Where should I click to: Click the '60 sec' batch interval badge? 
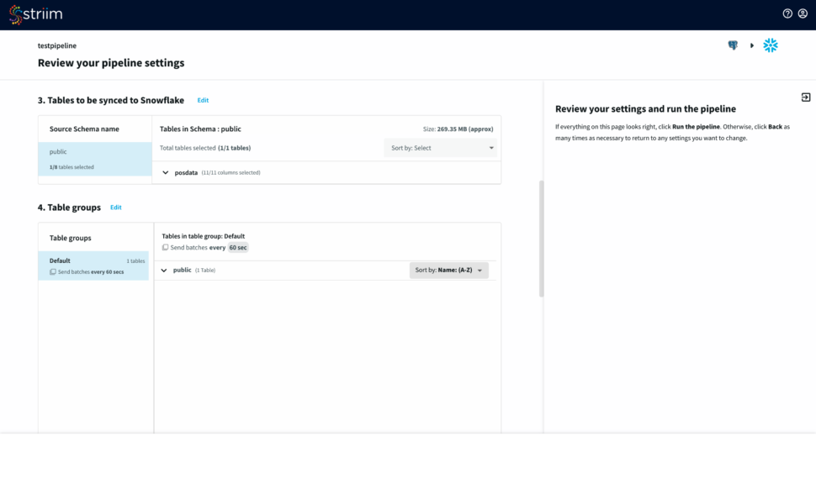tap(238, 248)
